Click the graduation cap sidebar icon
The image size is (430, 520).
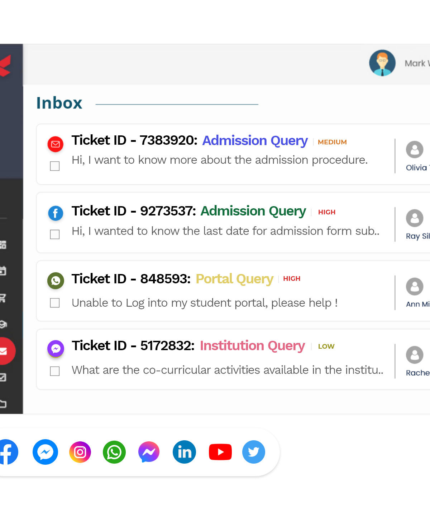(3, 324)
